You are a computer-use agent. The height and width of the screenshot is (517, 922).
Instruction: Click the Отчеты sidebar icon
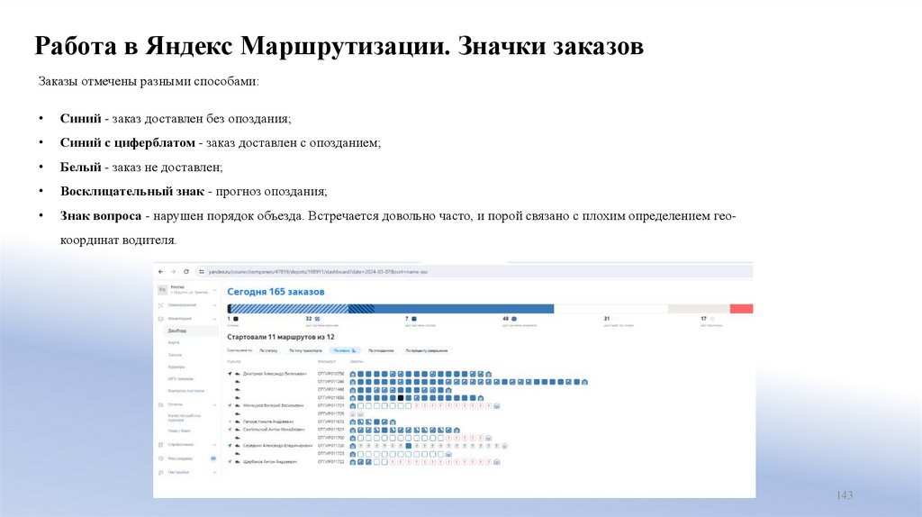point(161,404)
